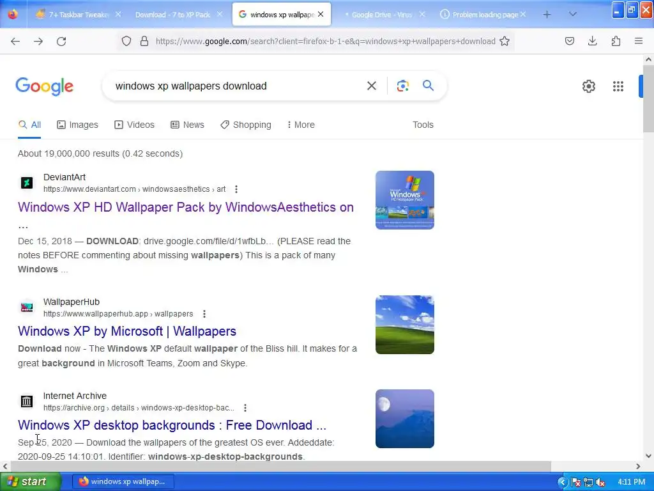654x491 pixels.
Task: Switch to Download - 7 to XP Pack tab
Action: [x=172, y=15]
